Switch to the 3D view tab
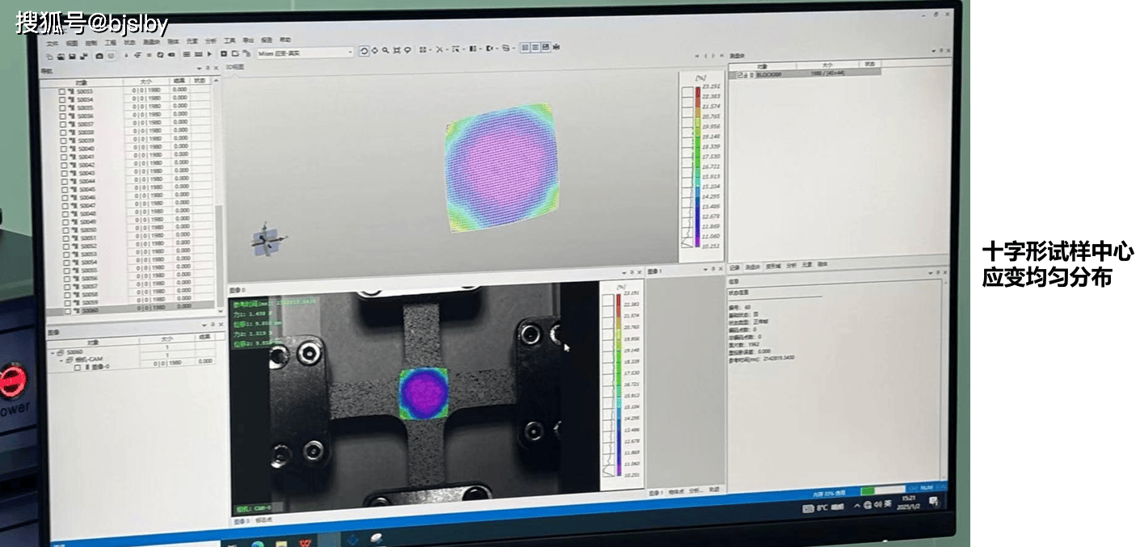The height and width of the screenshot is (547, 1144). (x=236, y=67)
